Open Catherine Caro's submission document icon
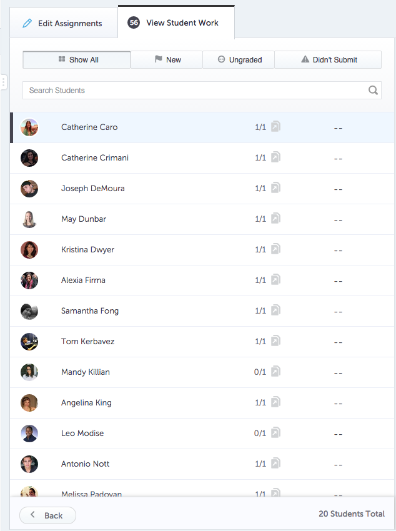Viewport: 396px width, 531px height. click(x=275, y=127)
